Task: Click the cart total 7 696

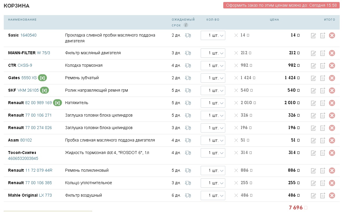Action: (x=296, y=207)
